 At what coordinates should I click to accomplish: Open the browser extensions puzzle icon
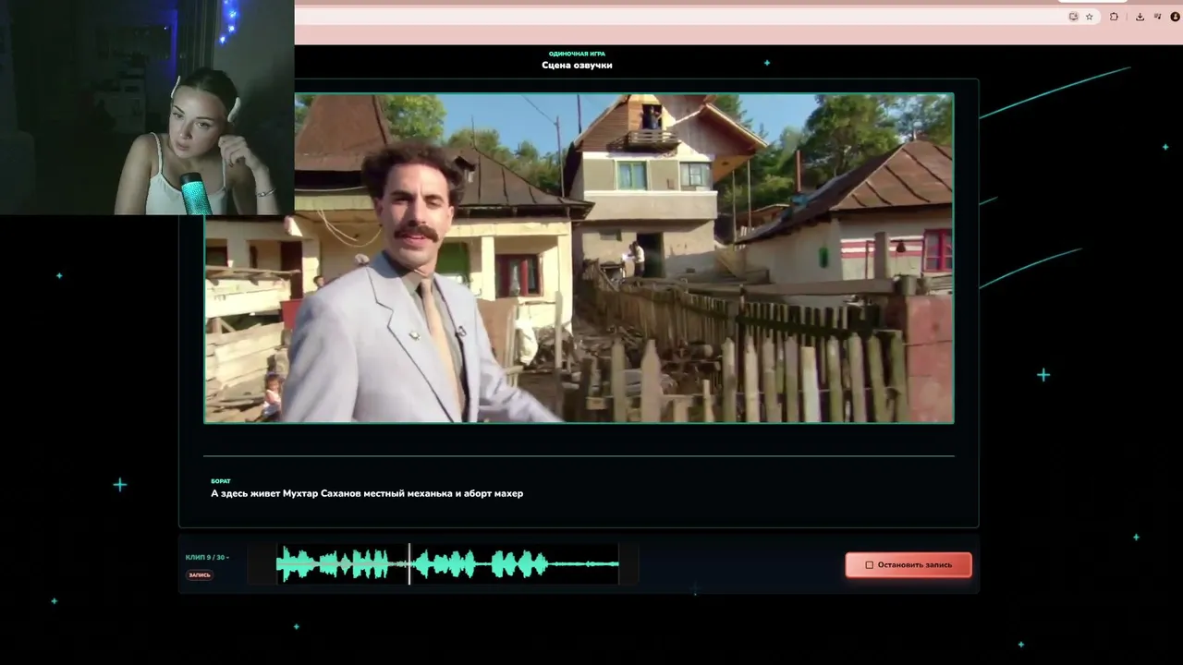(1114, 17)
